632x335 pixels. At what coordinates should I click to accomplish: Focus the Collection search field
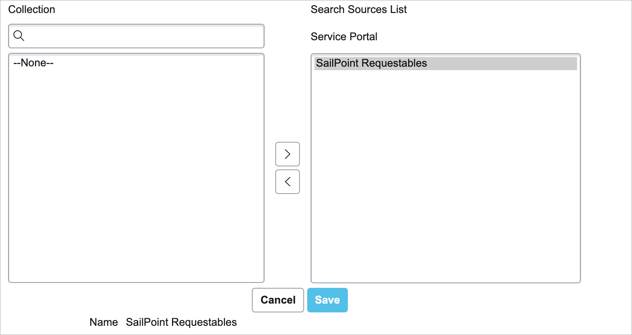click(136, 36)
